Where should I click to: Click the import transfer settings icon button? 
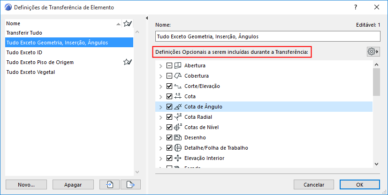point(110,185)
